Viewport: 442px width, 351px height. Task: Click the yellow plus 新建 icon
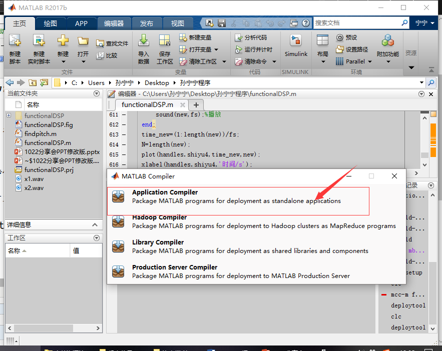click(x=63, y=41)
